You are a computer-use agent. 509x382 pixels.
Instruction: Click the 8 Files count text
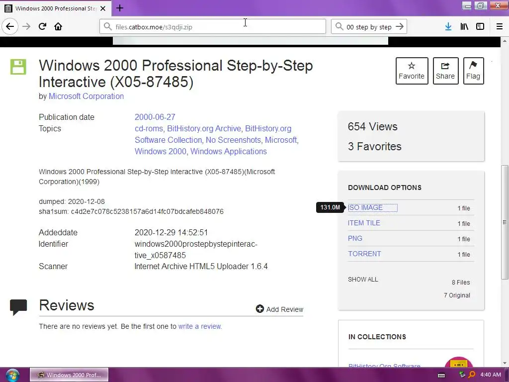pos(461,283)
